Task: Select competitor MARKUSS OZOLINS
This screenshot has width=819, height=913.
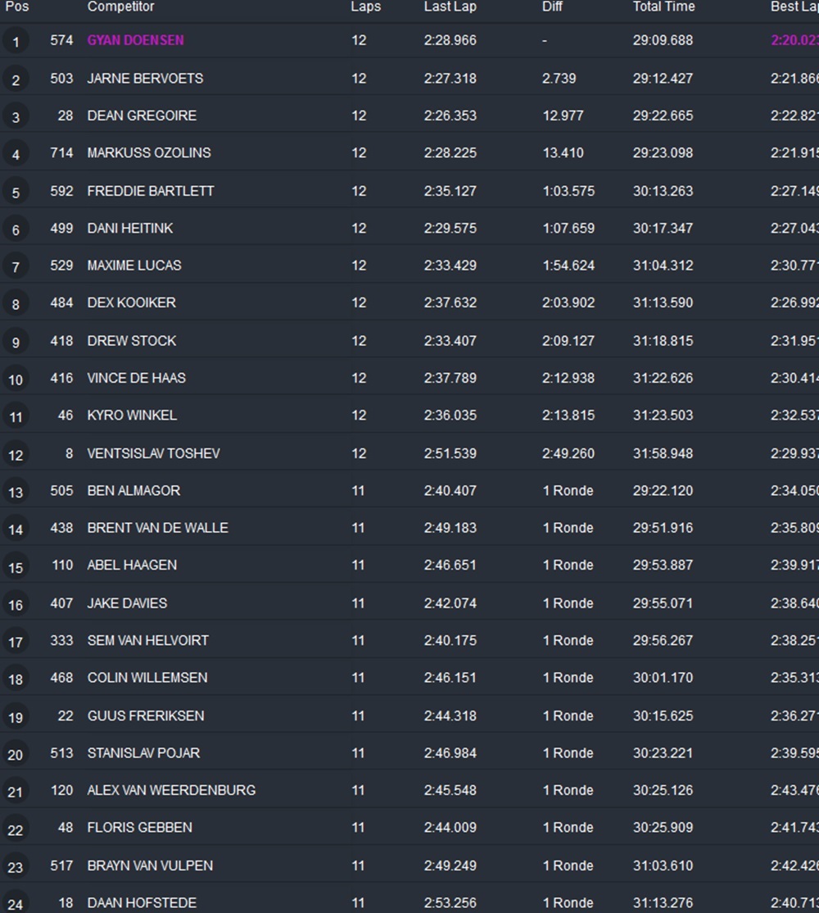Action: pyautogui.click(x=148, y=152)
